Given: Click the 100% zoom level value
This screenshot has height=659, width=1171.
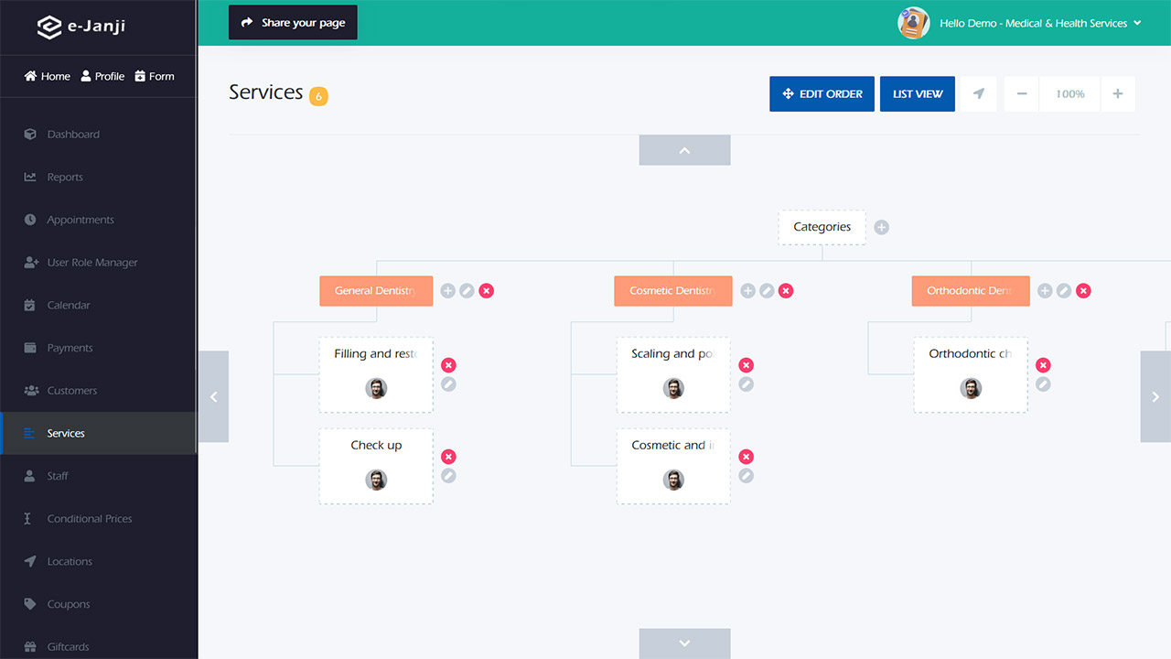Looking at the screenshot, I should pos(1070,93).
